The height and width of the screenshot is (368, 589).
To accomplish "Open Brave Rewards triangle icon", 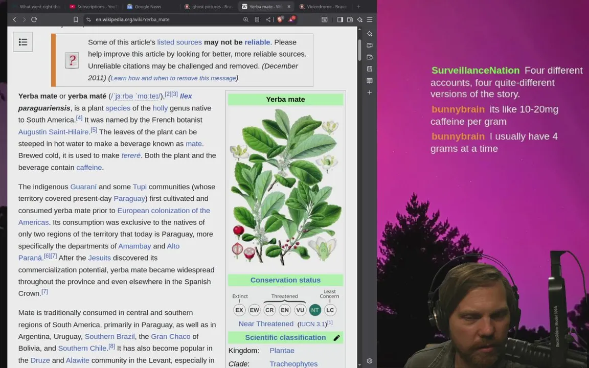I will click(x=291, y=19).
